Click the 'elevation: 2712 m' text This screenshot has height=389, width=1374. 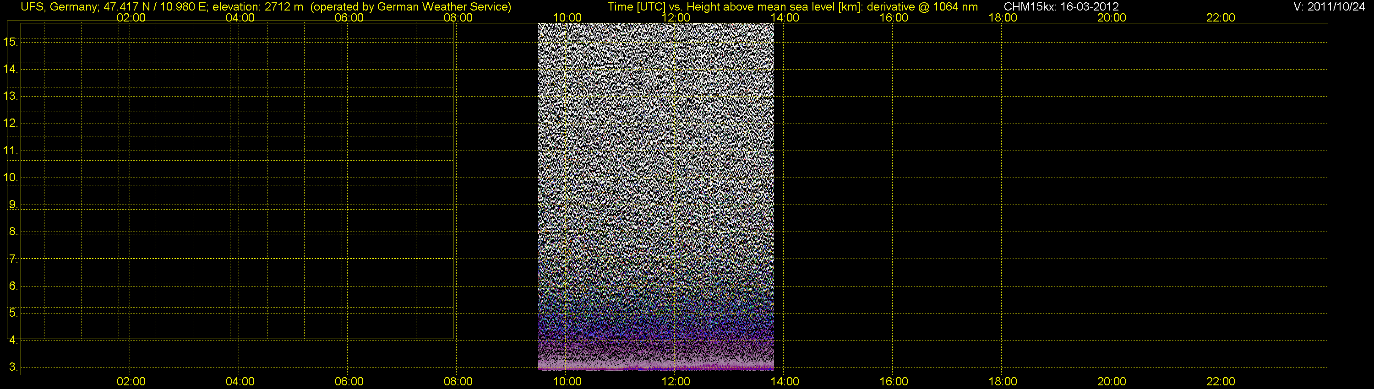pos(257,7)
